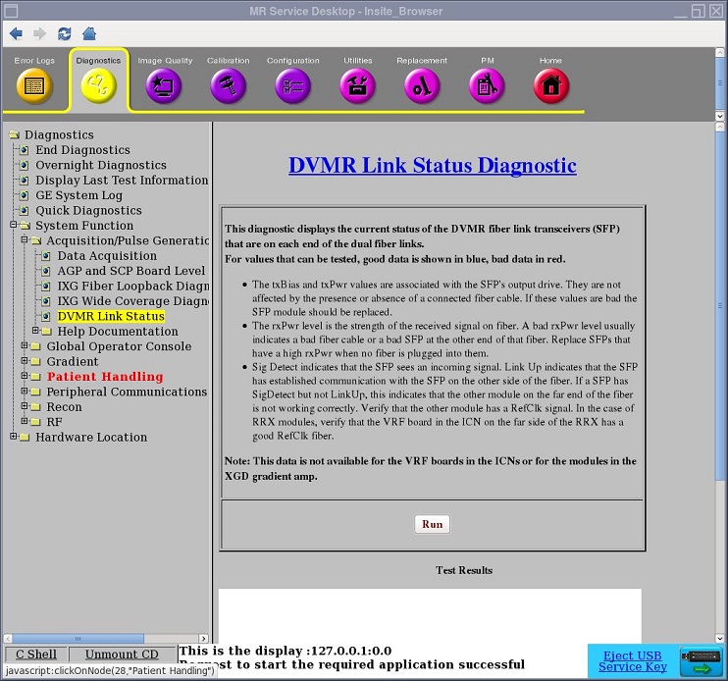Click the browser reload icon
Screen dimensions: 728x681
65,33
